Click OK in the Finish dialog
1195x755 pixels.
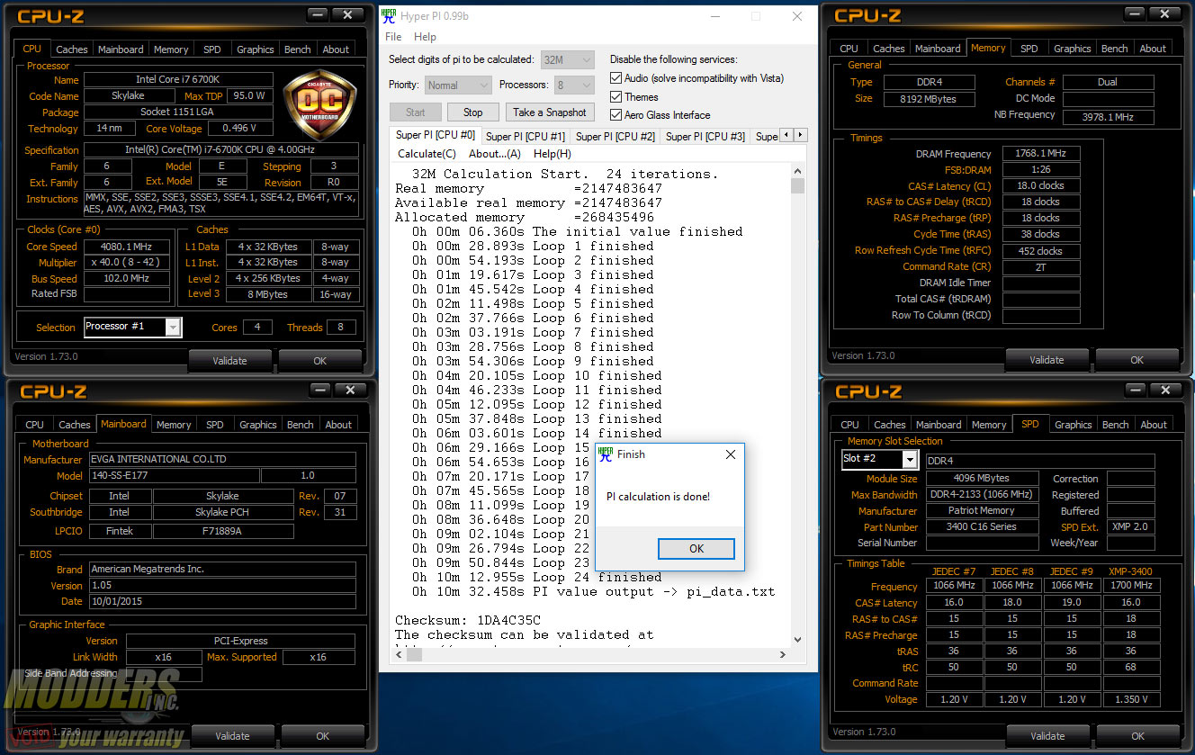[696, 549]
